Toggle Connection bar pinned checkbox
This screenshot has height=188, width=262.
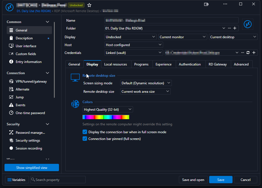pos(85,139)
